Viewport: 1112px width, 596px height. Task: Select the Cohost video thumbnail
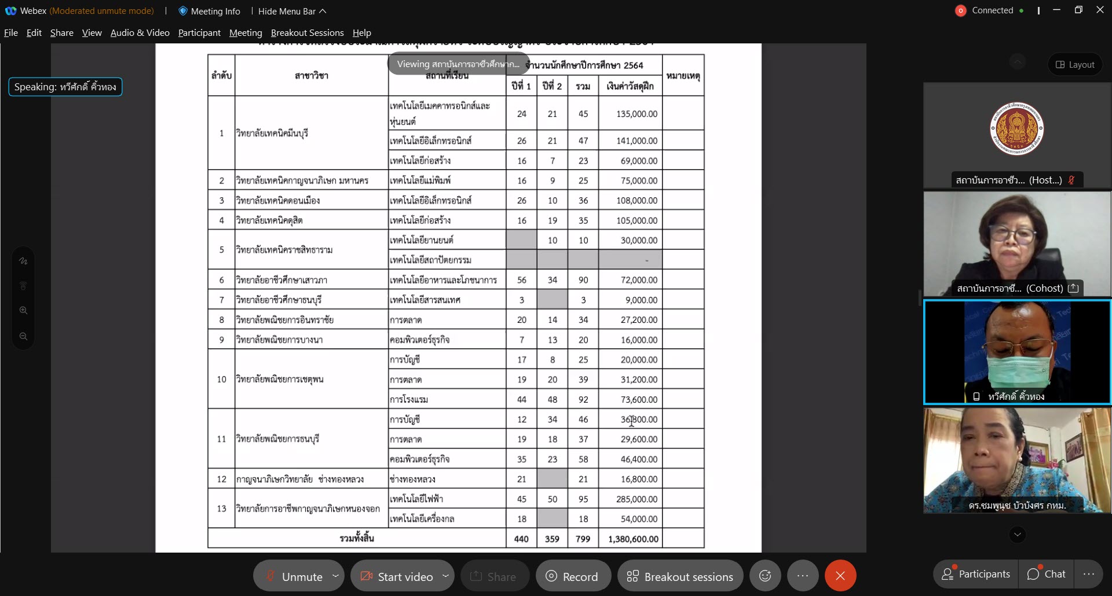(x=1017, y=244)
